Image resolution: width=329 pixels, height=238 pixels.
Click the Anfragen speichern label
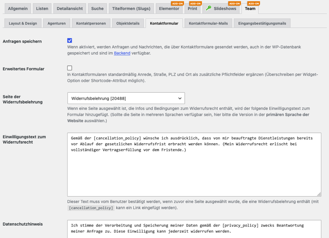pyautogui.click(x=22, y=41)
